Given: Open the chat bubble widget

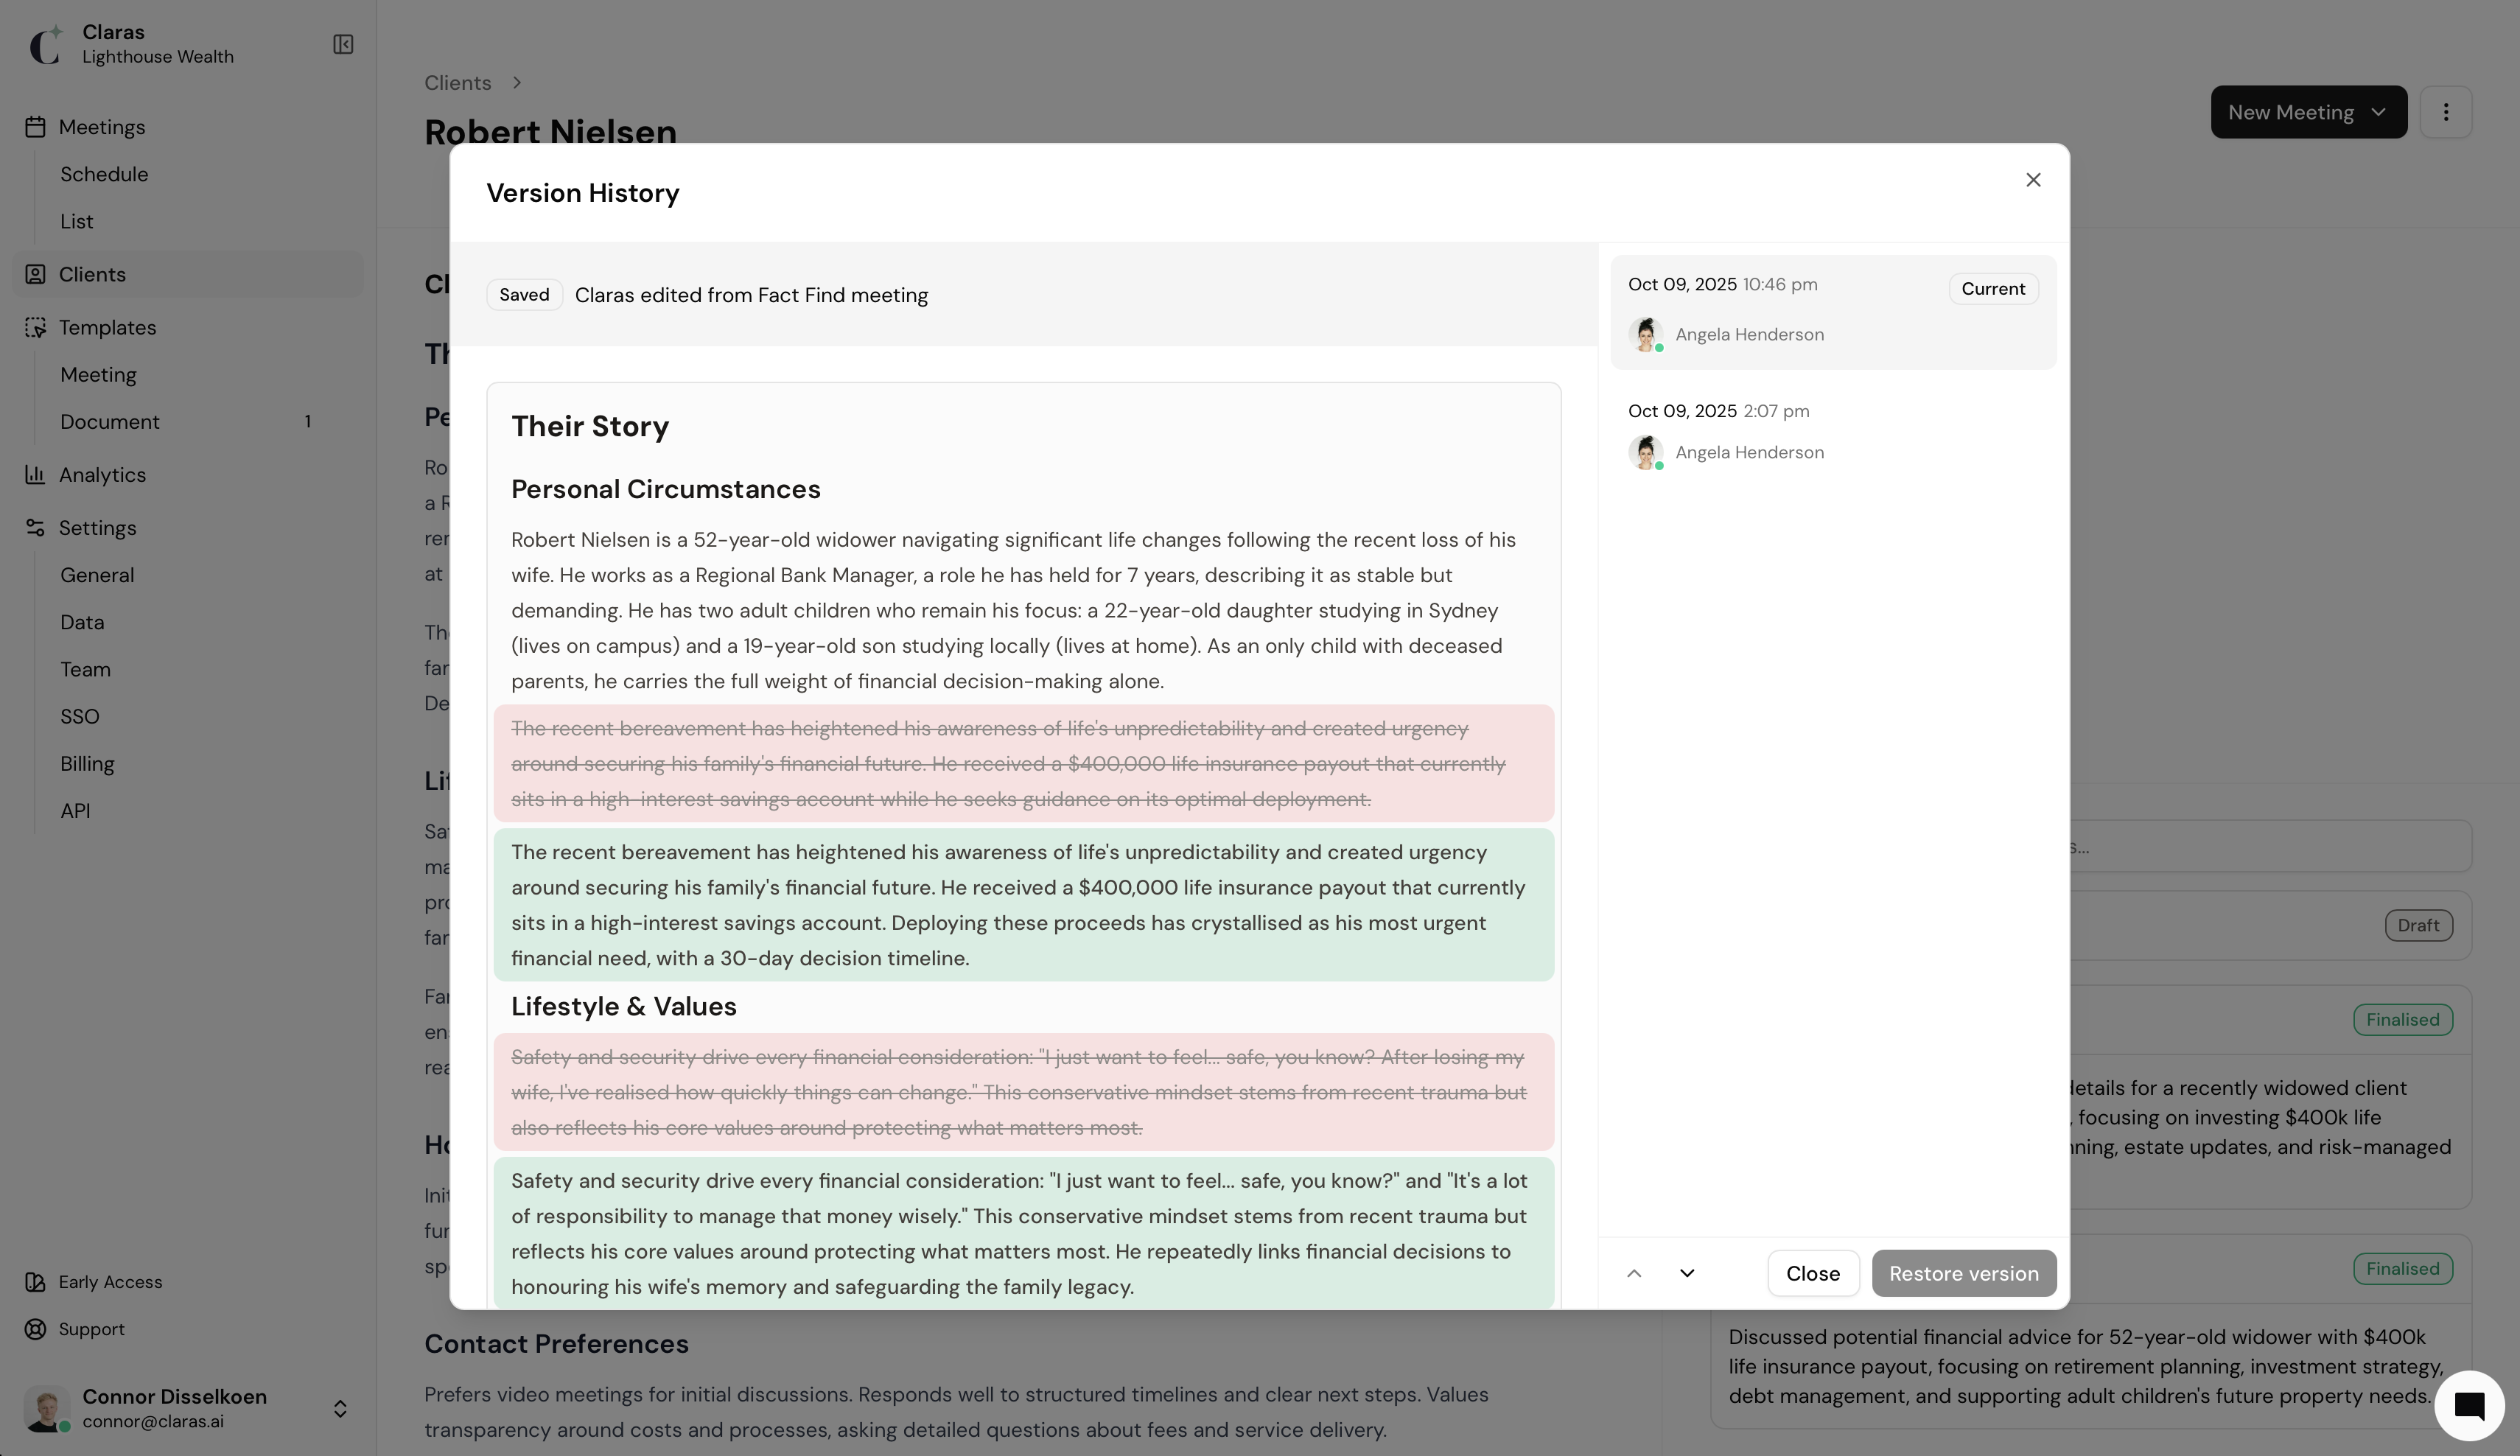Looking at the screenshot, I should [x=2468, y=1405].
